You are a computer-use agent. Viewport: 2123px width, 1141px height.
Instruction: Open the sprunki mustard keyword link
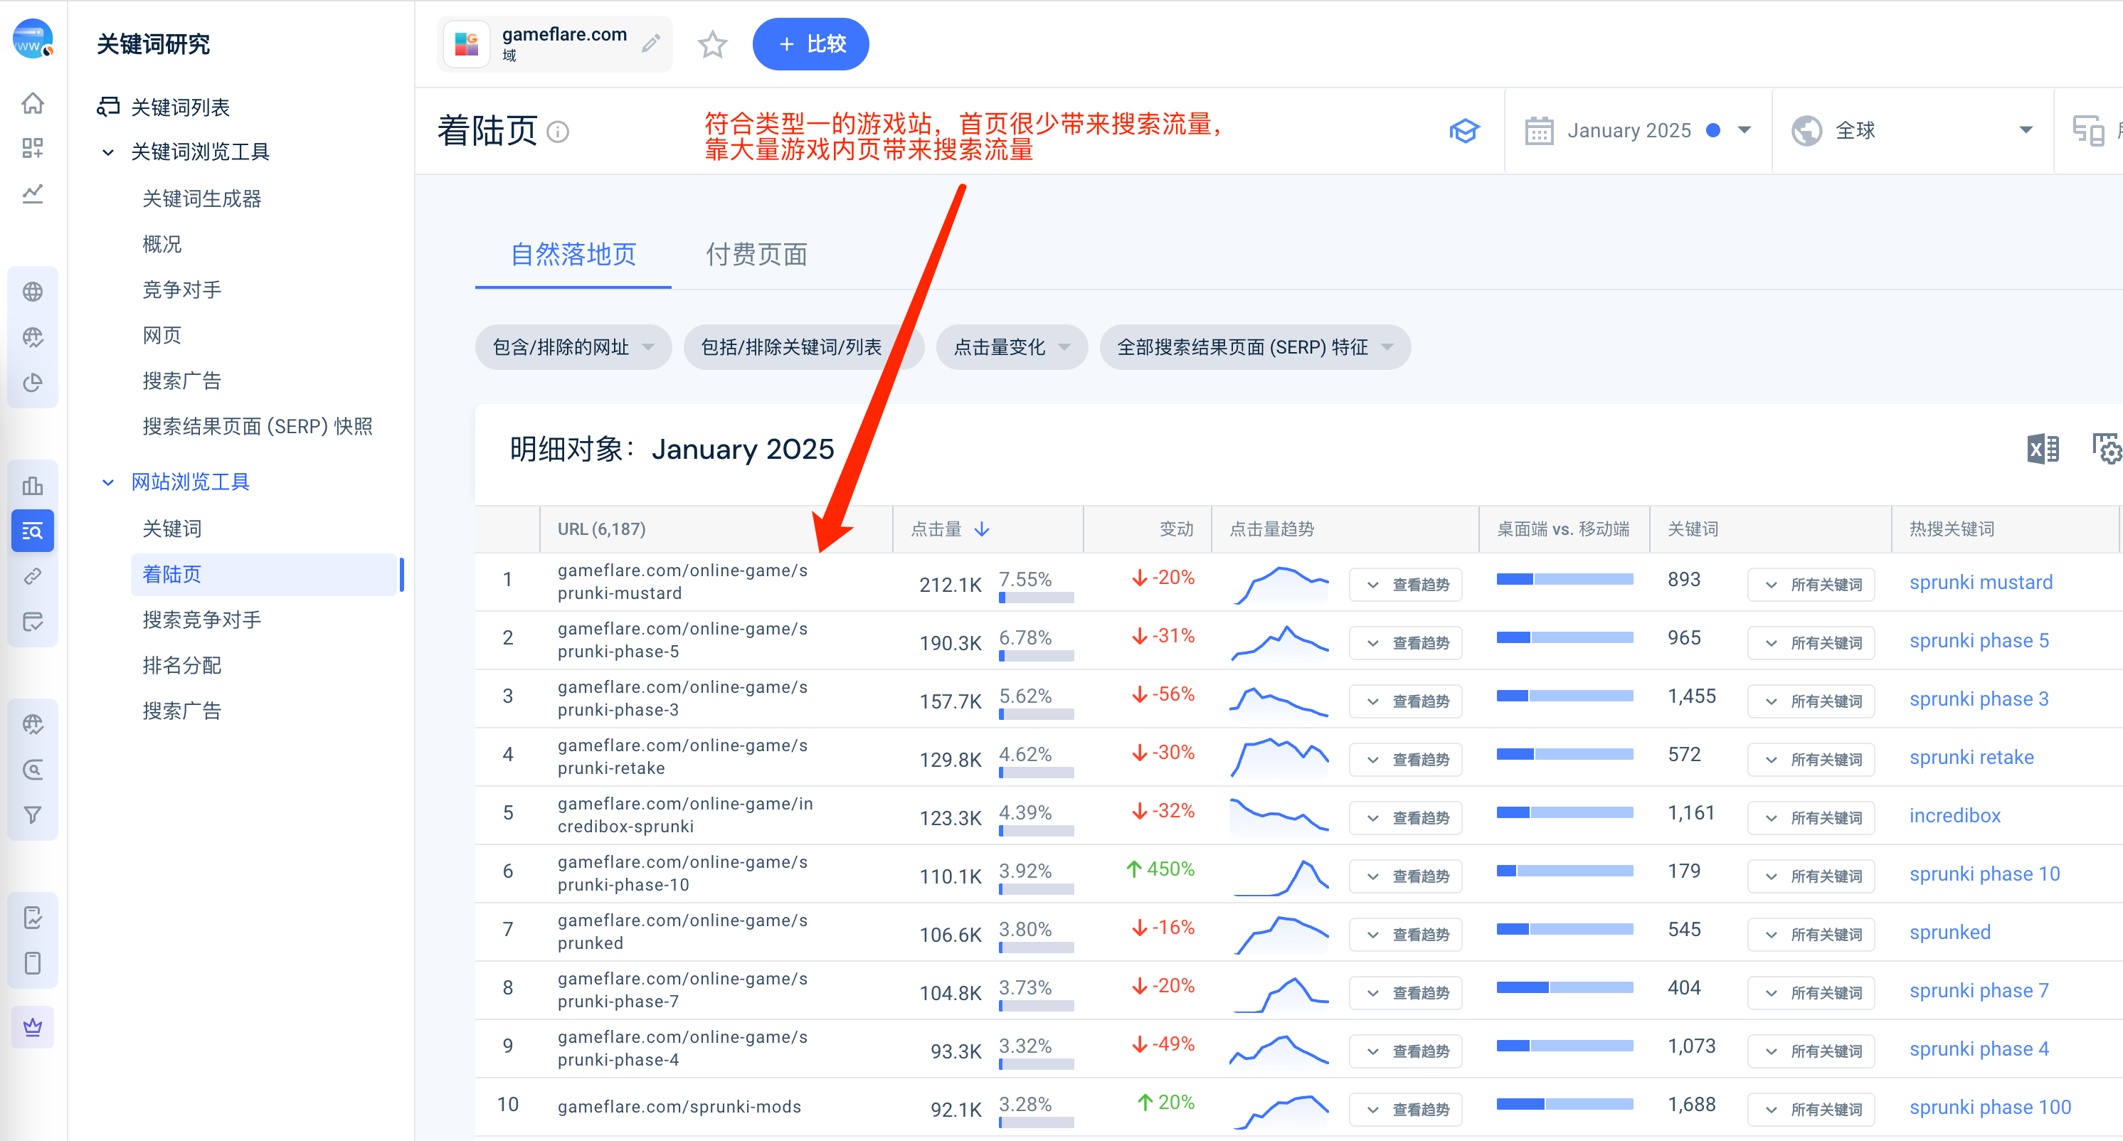1981,583
